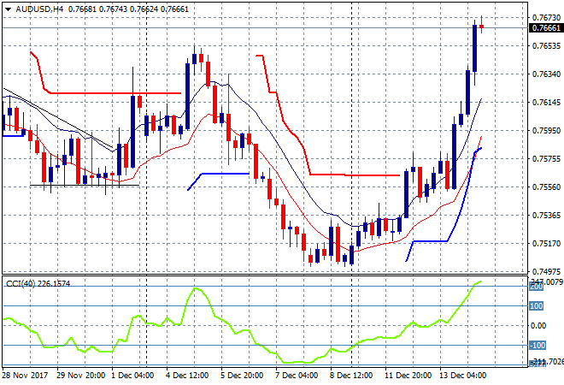Screen dimensions: 564x385
Task: Click the 7 Dec 04:00 time label
Action: pyautogui.click(x=297, y=376)
